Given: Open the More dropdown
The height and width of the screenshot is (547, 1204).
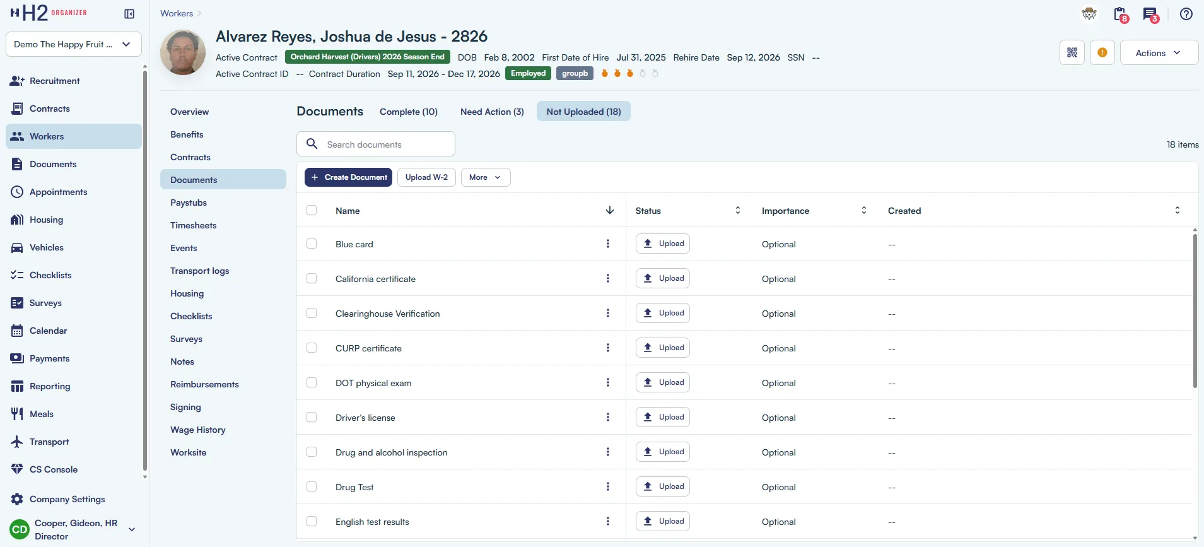Looking at the screenshot, I should click(486, 177).
